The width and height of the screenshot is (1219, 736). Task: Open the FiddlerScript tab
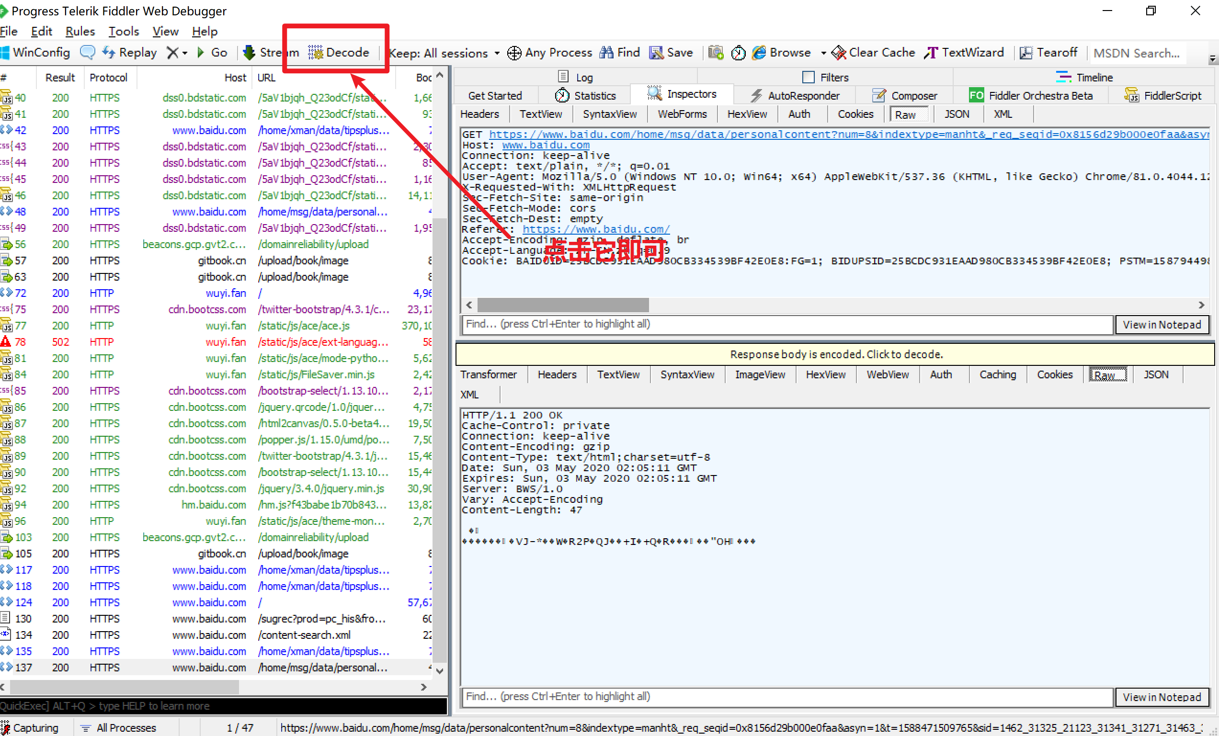point(1163,95)
